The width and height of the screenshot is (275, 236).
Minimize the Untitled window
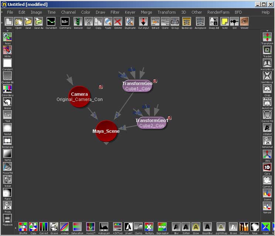tap(258, 4)
